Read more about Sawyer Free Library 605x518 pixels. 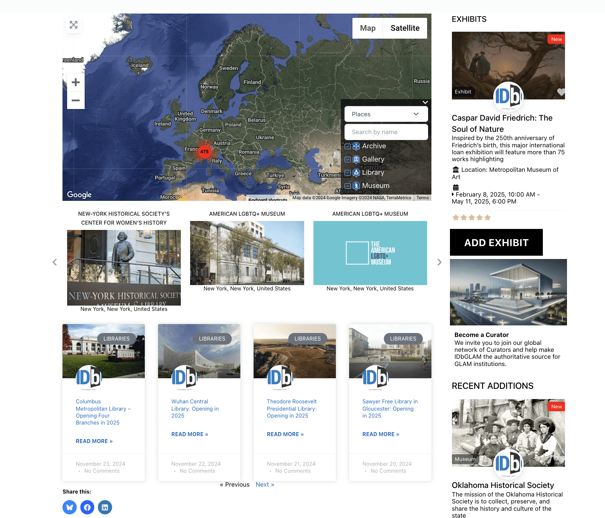[381, 434]
